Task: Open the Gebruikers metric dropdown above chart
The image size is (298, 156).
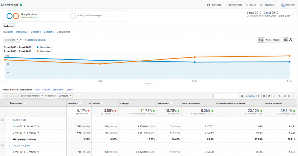Action: coord(11,40)
